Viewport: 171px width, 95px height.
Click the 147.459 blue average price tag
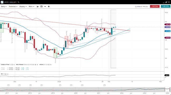click(x=167, y=31)
